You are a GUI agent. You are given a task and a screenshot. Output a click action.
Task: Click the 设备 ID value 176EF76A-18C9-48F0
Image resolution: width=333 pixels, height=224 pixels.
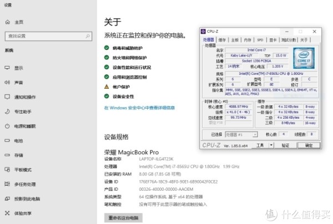click(x=178, y=181)
